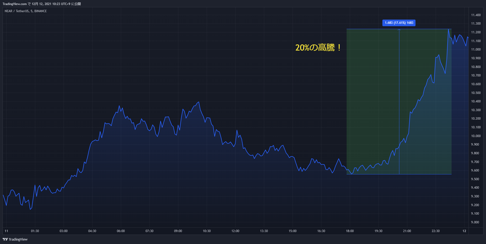Click the 10.500 price axis label
The image size is (486, 244).
point(476,93)
